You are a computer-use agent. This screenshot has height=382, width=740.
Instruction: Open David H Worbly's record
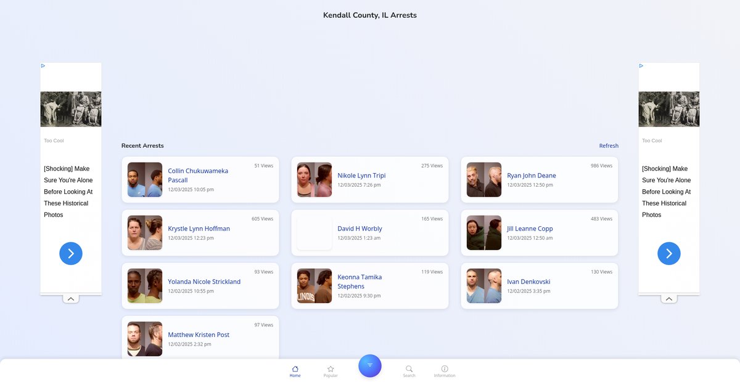pyautogui.click(x=370, y=233)
